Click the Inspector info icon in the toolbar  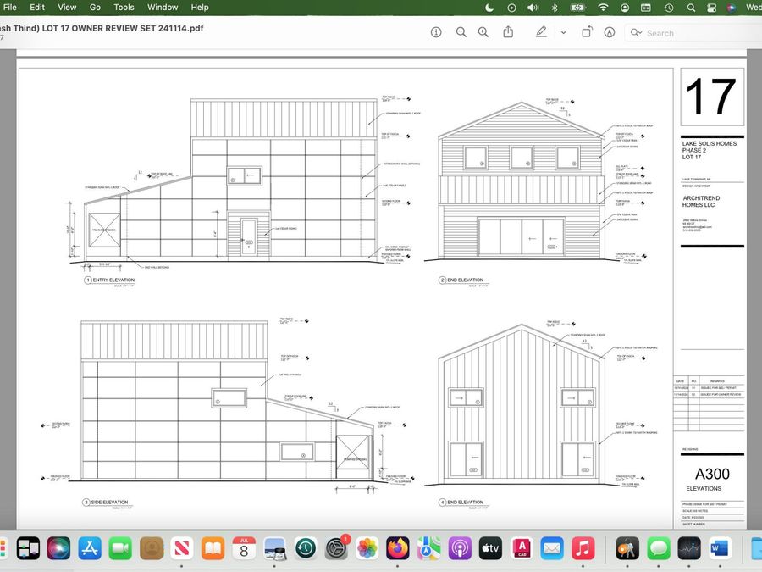(436, 32)
